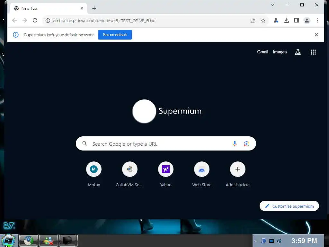Open the Motrix shortcut
The height and width of the screenshot is (247, 329).
[94, 169]
